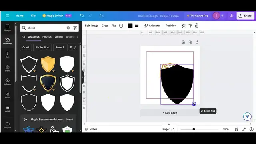The width and height of the screenshot is (256, 144).
Task: Click the cloud save status icon
Action: click(101, 16)
